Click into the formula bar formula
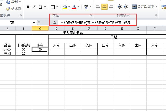The height and width of the screenshot is (111, 166). [95, 23]
